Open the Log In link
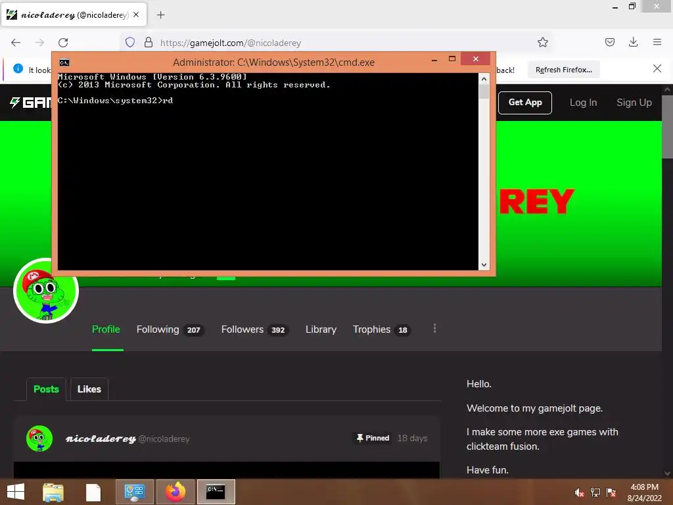The image size is (673, 505). click(x=583, y=103)
